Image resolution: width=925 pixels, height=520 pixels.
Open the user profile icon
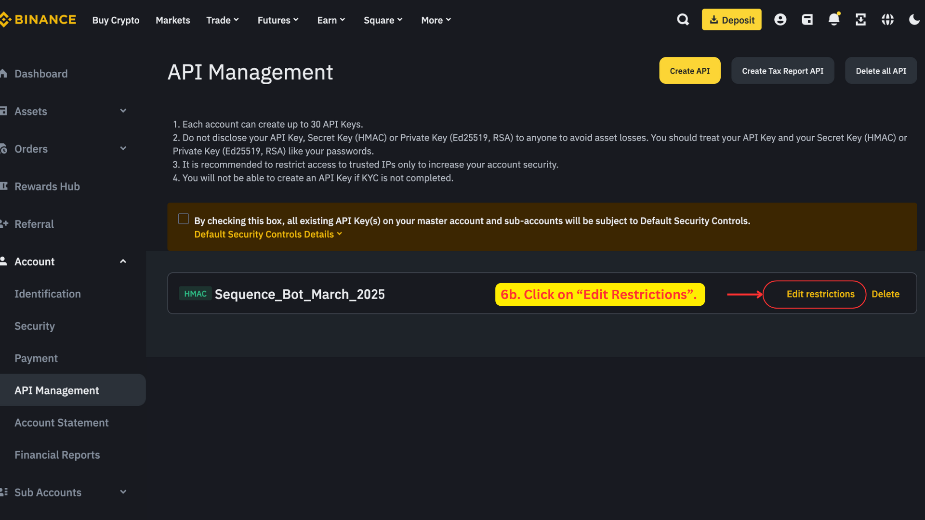coord(780,20)
